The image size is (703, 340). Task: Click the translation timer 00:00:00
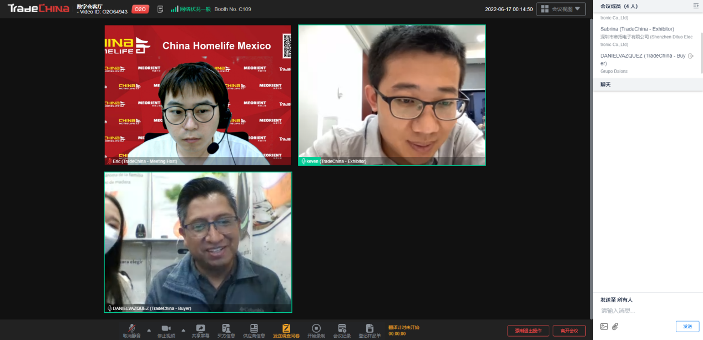coord(397,334)
